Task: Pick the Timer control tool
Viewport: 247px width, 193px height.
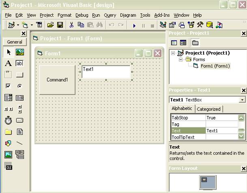Action: pyautogui.click(x=8, y=120)
